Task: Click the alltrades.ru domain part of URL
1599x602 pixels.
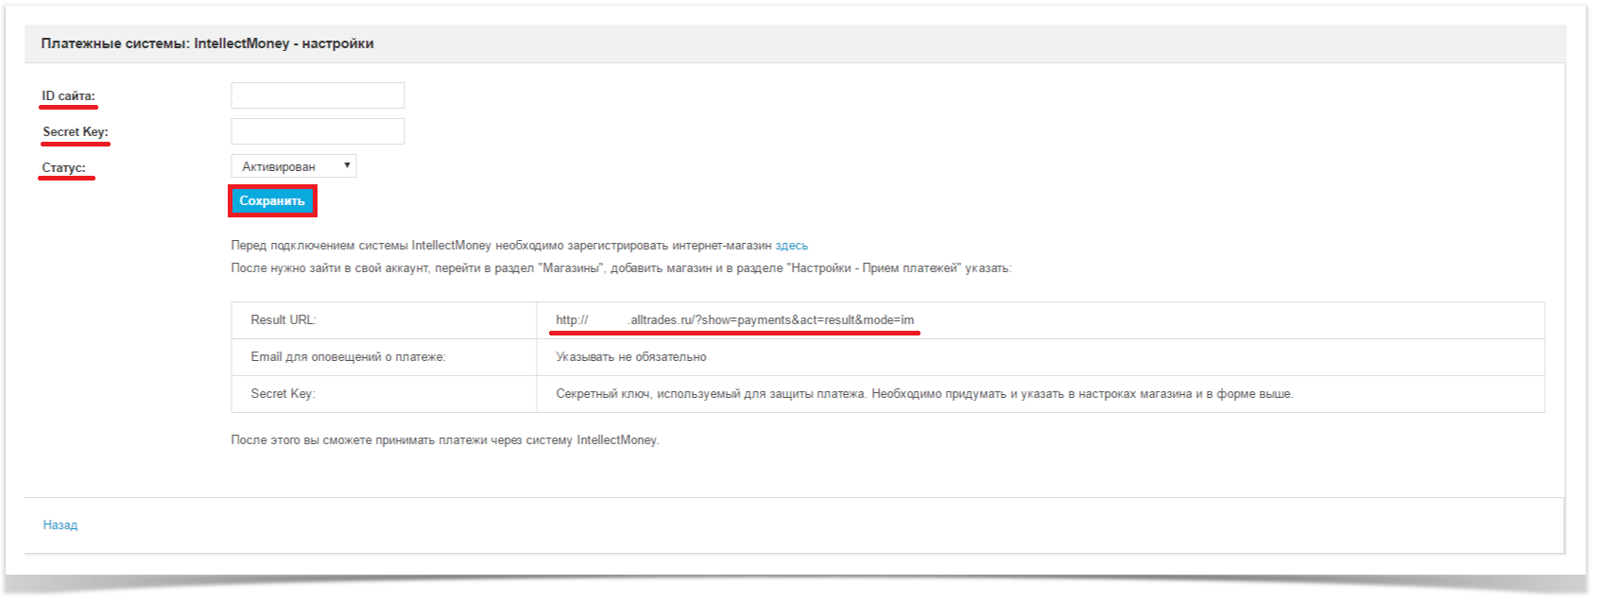Action: pos(661,320)
